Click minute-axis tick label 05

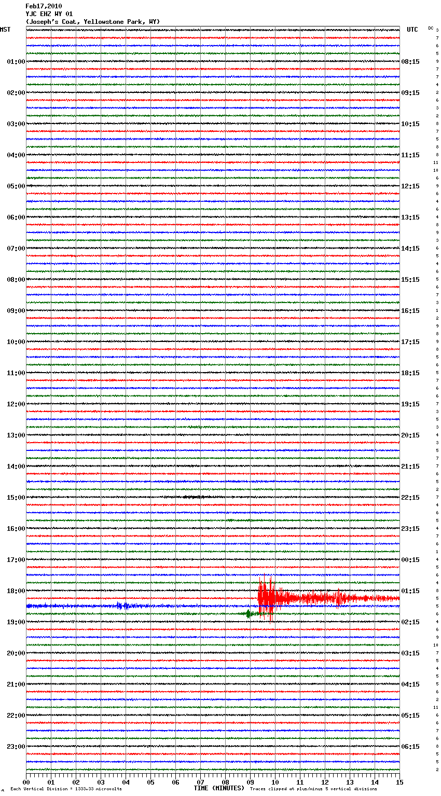point(150,782)
